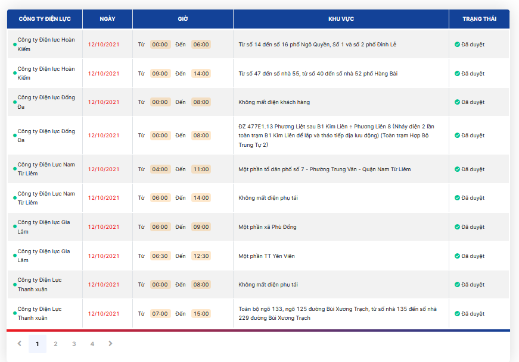Click approved check icon in Bùi Xương Trạch row
The height and width of the screenshot is (362, 519).
pos(457,313)
